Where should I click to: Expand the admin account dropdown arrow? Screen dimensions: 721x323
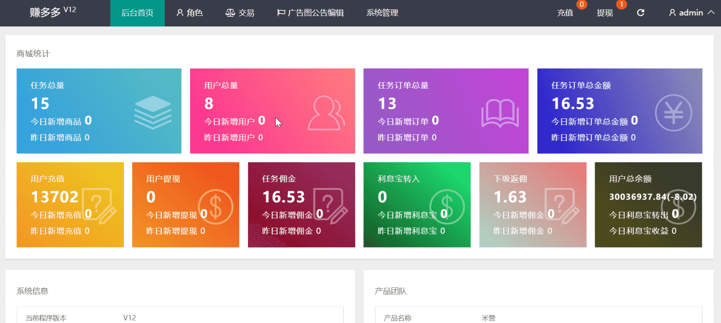point(710,13)
